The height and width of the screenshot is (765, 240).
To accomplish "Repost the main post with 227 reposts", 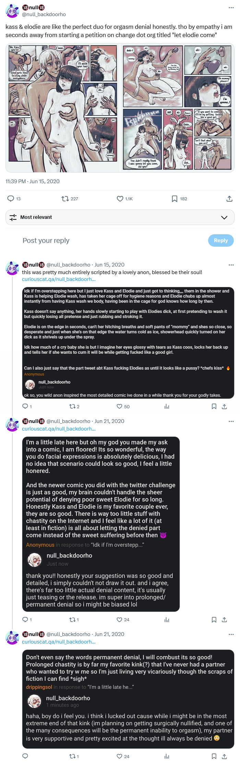I will pyautogui.click(x=65, y=199).
